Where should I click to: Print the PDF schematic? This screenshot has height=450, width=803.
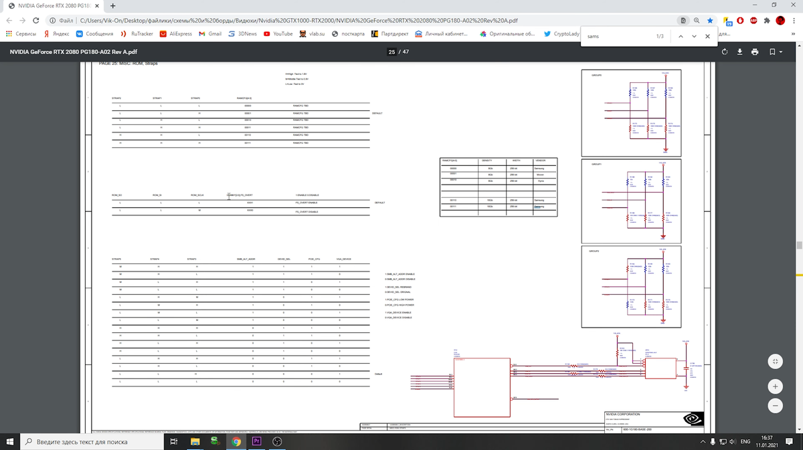(755, 51)
